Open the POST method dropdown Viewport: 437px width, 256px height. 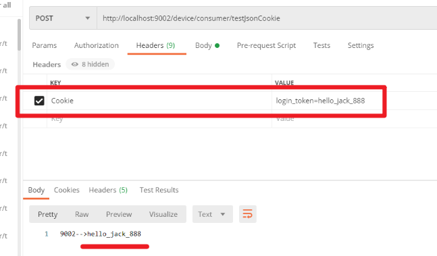click(63, 18)
